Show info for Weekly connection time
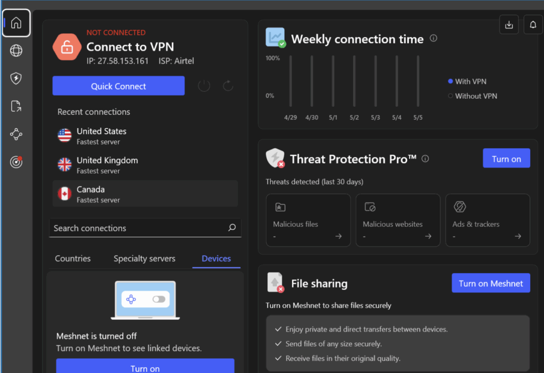 (433, 38)
